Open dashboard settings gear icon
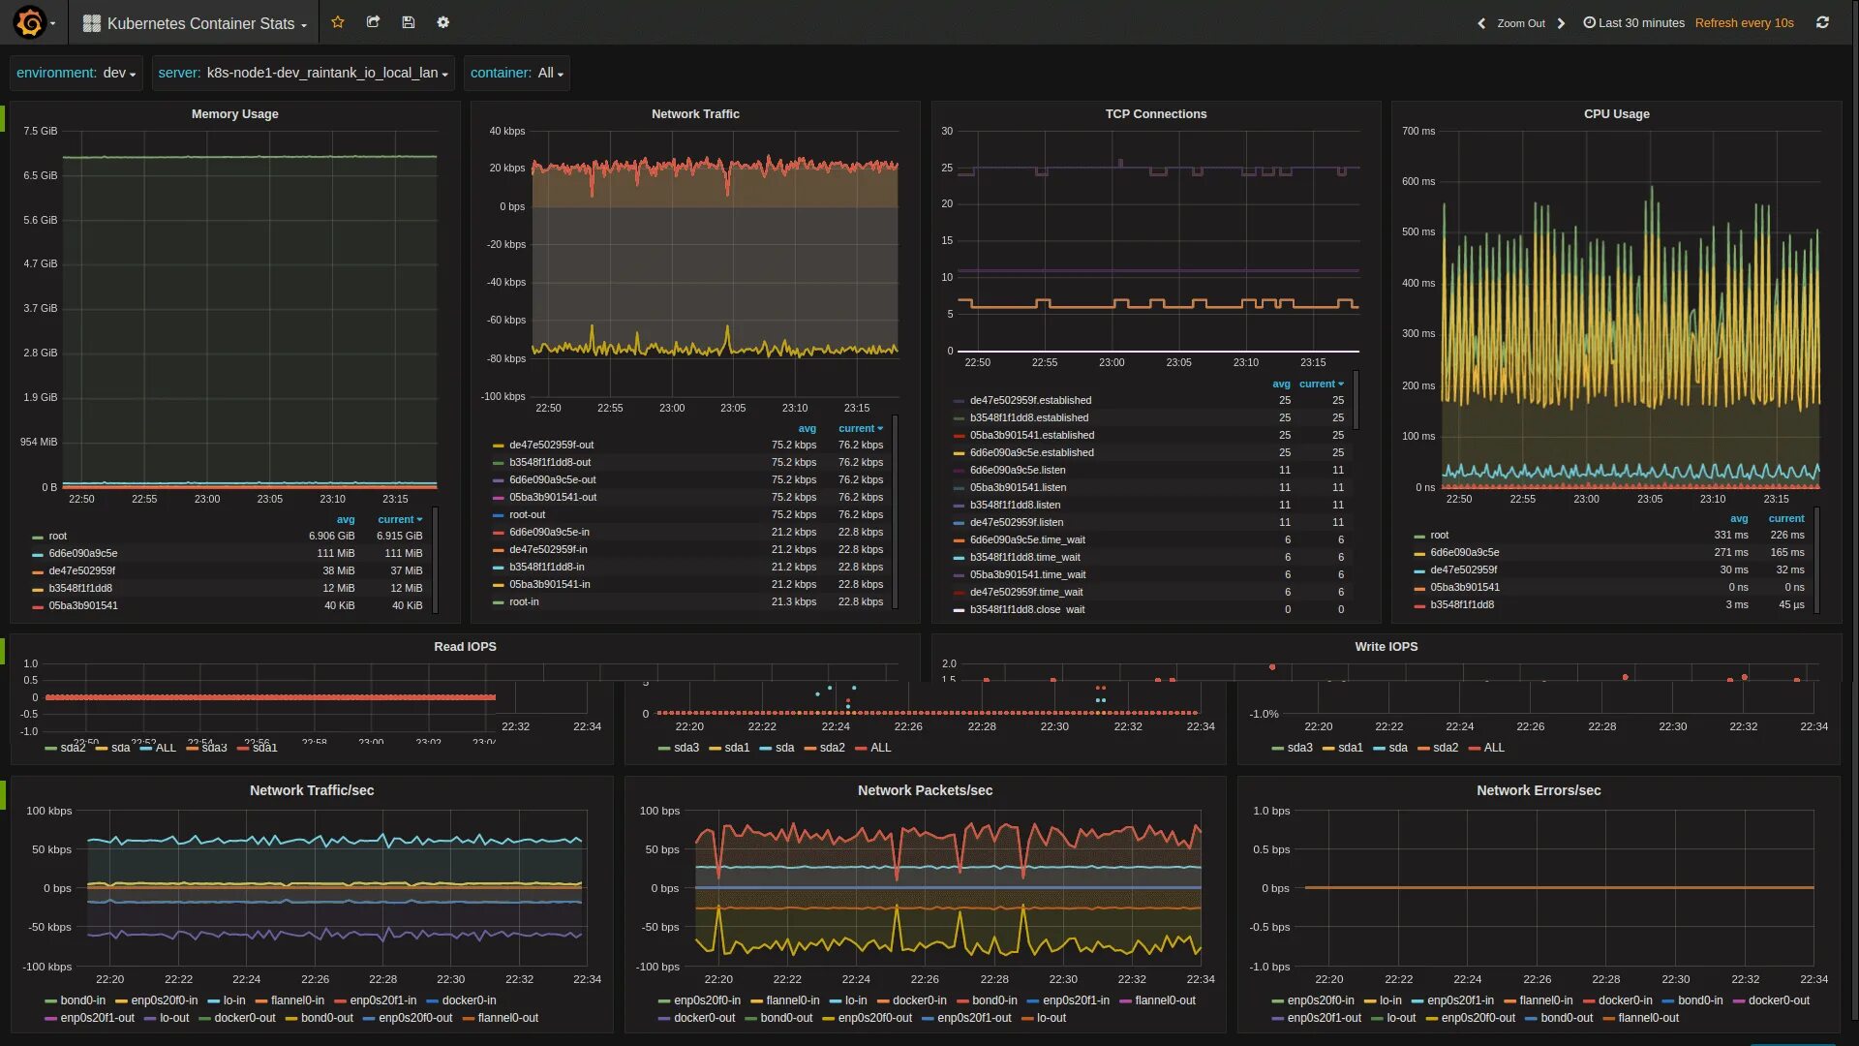 point(442,21)
